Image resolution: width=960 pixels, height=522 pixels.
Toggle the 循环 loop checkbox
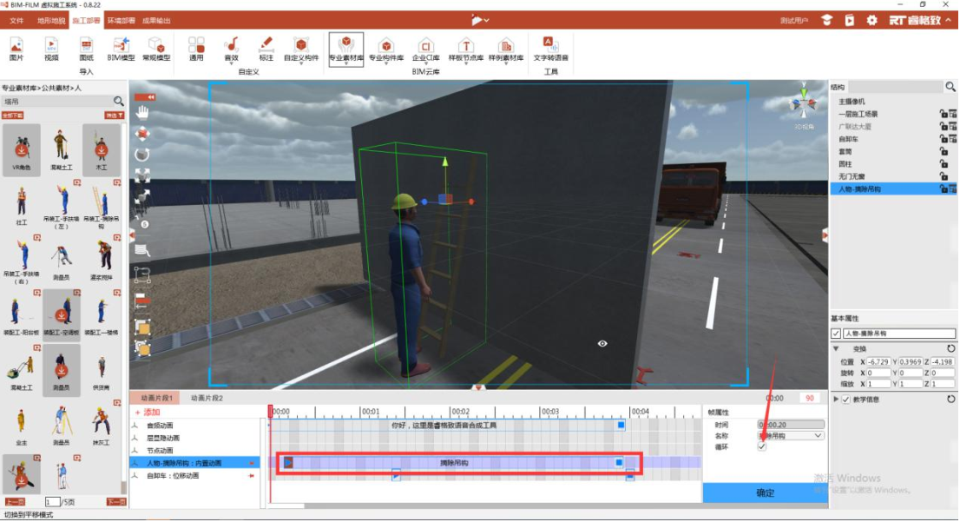(761, 446)
